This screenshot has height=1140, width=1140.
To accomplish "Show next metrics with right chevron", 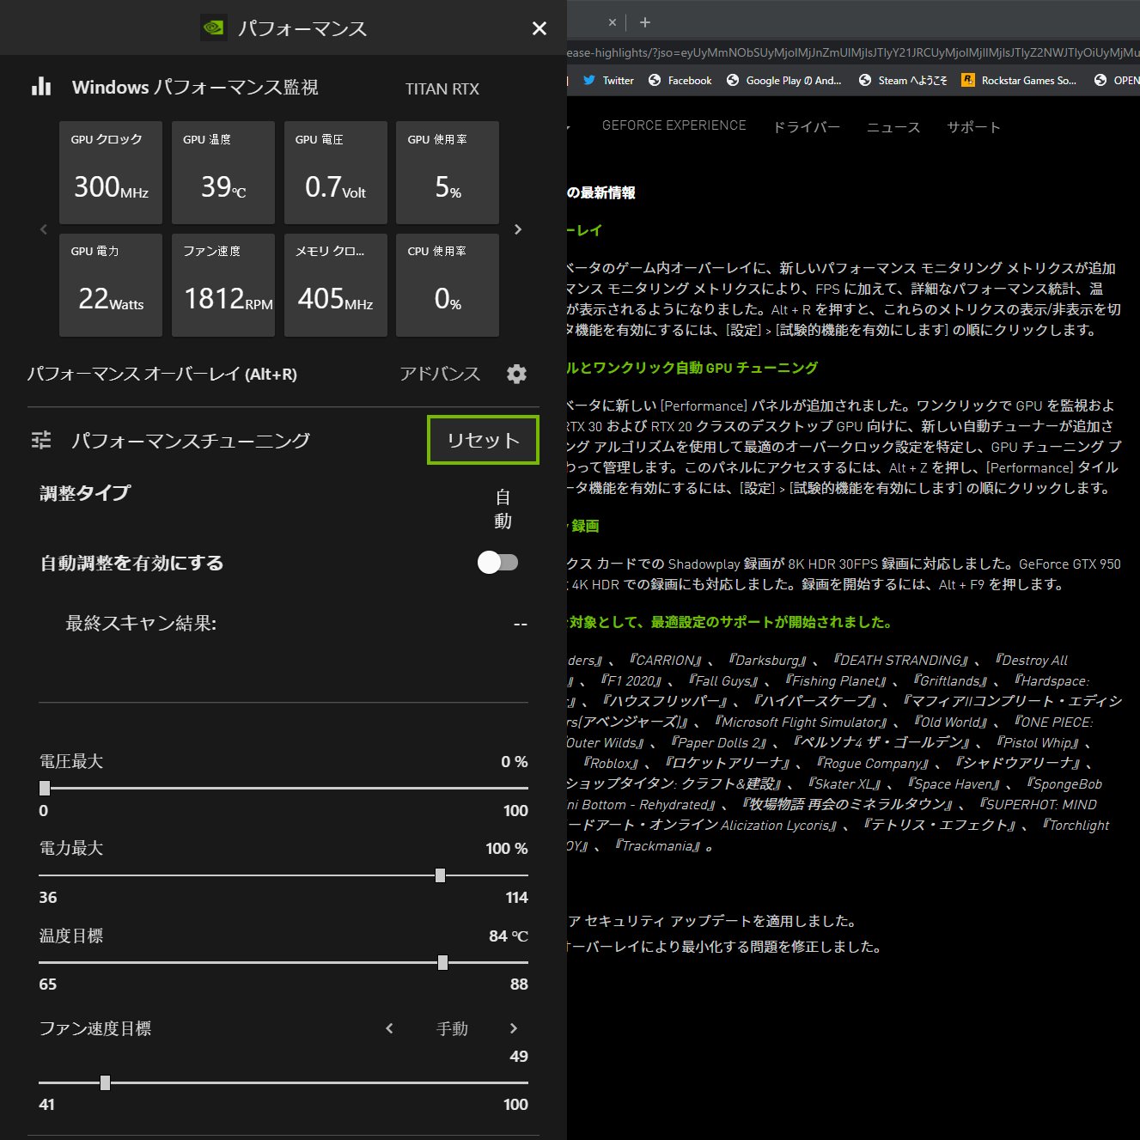I will 517,229.
